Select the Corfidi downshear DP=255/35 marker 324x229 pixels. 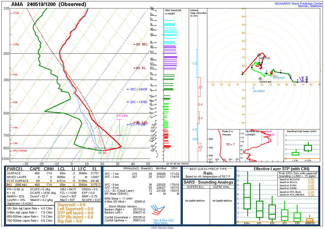[271, 73]
